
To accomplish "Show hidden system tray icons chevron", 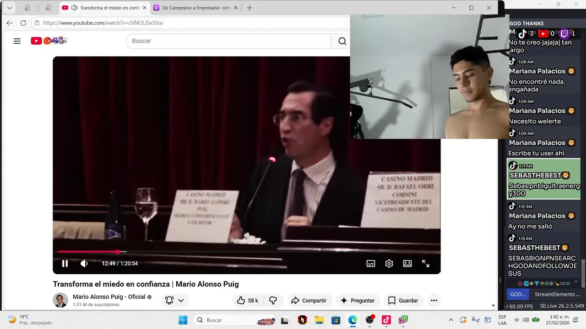I will [451, 320].
